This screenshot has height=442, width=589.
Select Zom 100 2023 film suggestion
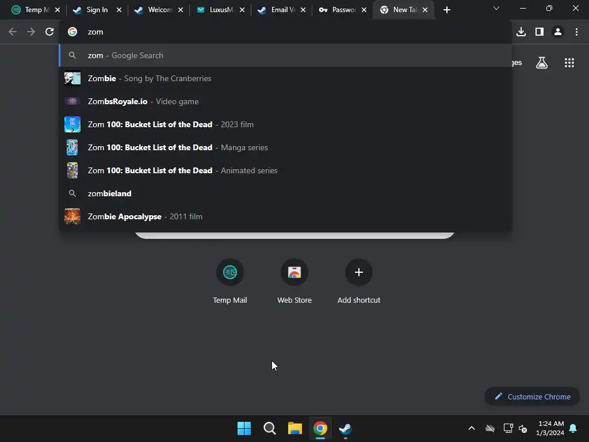pos(285,124)
